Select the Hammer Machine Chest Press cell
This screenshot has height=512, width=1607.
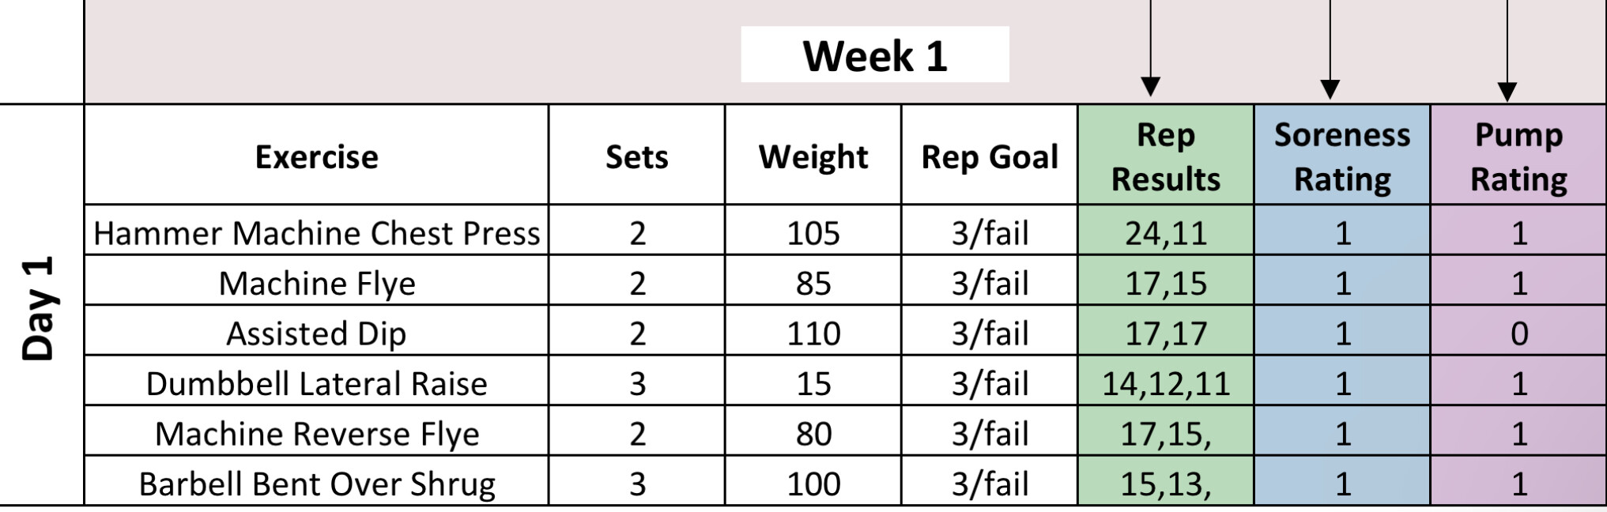pos(316,233)
